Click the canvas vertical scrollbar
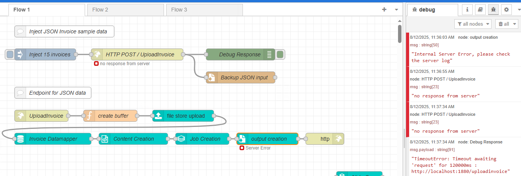This screenshot has height=176, width=521. 400,34
